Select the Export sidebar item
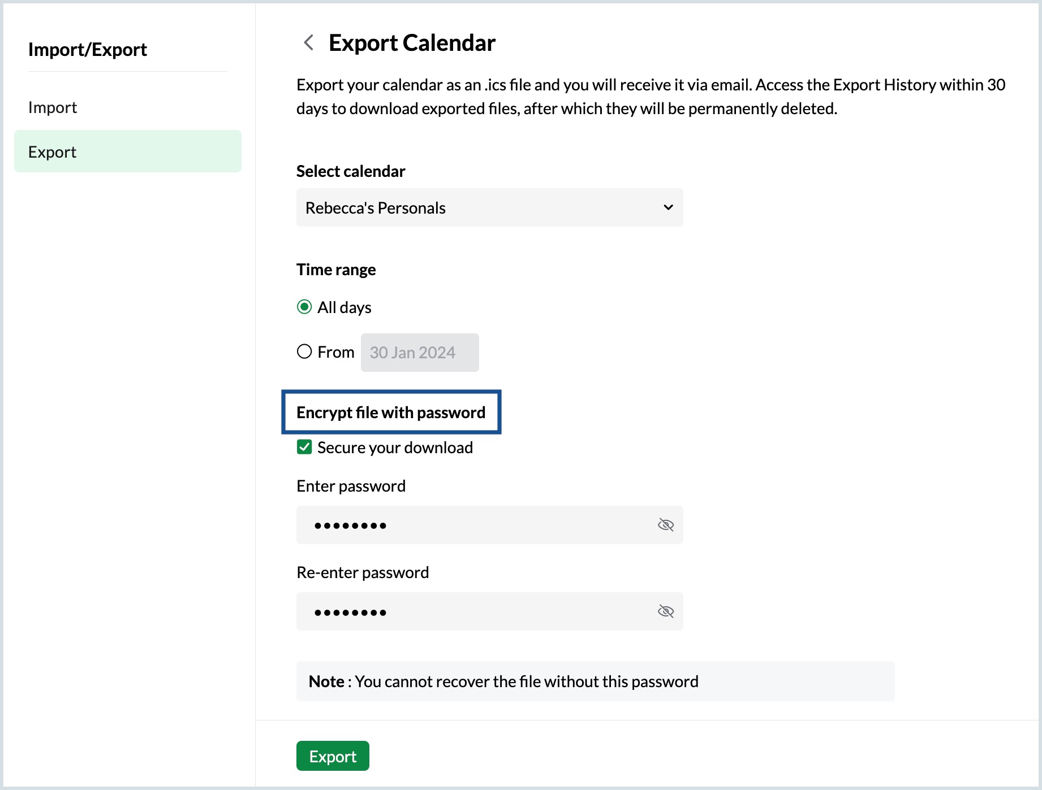 128,151
